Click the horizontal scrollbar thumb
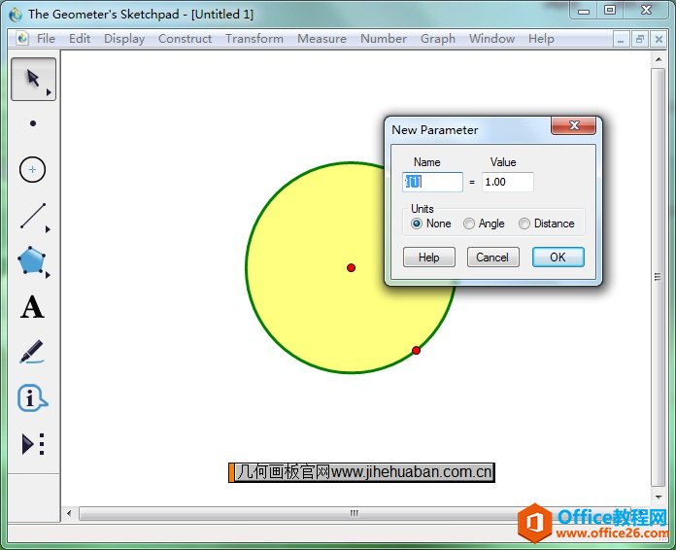Viewport: 676px width, 550px height. (x=355, y=513)
